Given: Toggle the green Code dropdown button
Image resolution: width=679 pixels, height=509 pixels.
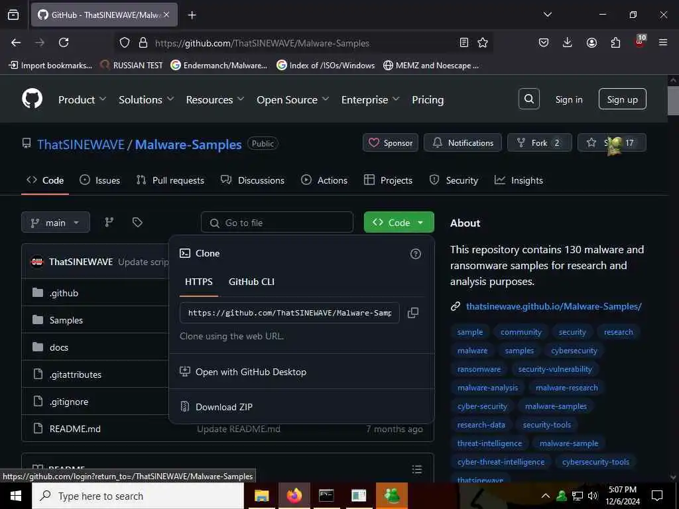Looking at the screenshot, I should point(399,223).
